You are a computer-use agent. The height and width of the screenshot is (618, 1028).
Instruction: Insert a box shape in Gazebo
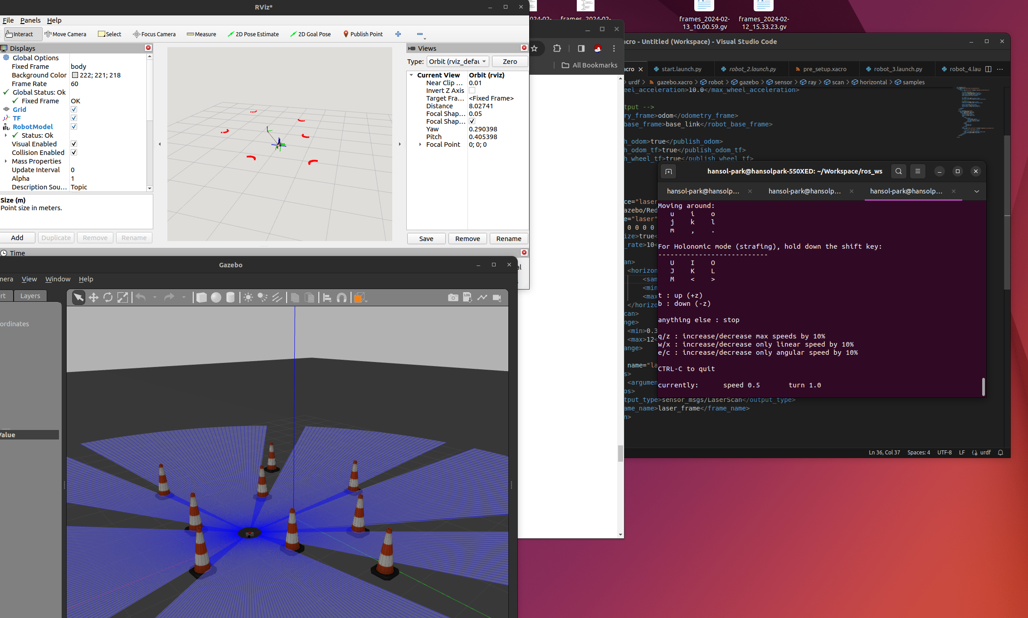[201, 298]
